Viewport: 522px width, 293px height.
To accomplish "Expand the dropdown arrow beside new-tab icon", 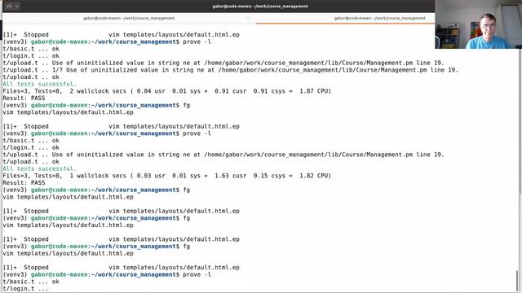I will pos(17,7).
